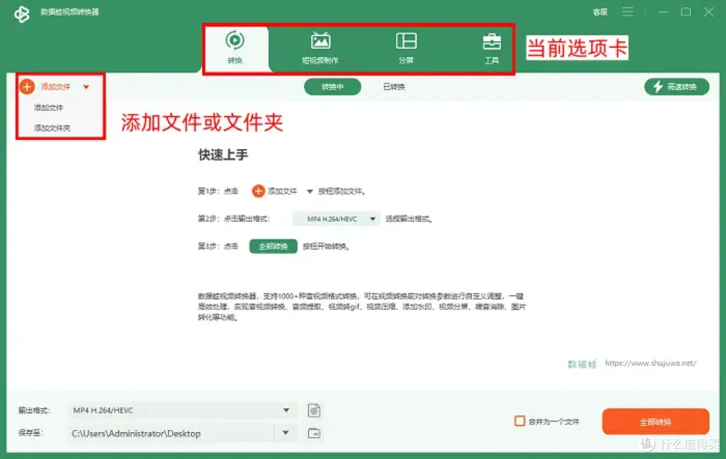
Task: Open the 输出格式 dropdown at the bottom
Action: (182, 411)
